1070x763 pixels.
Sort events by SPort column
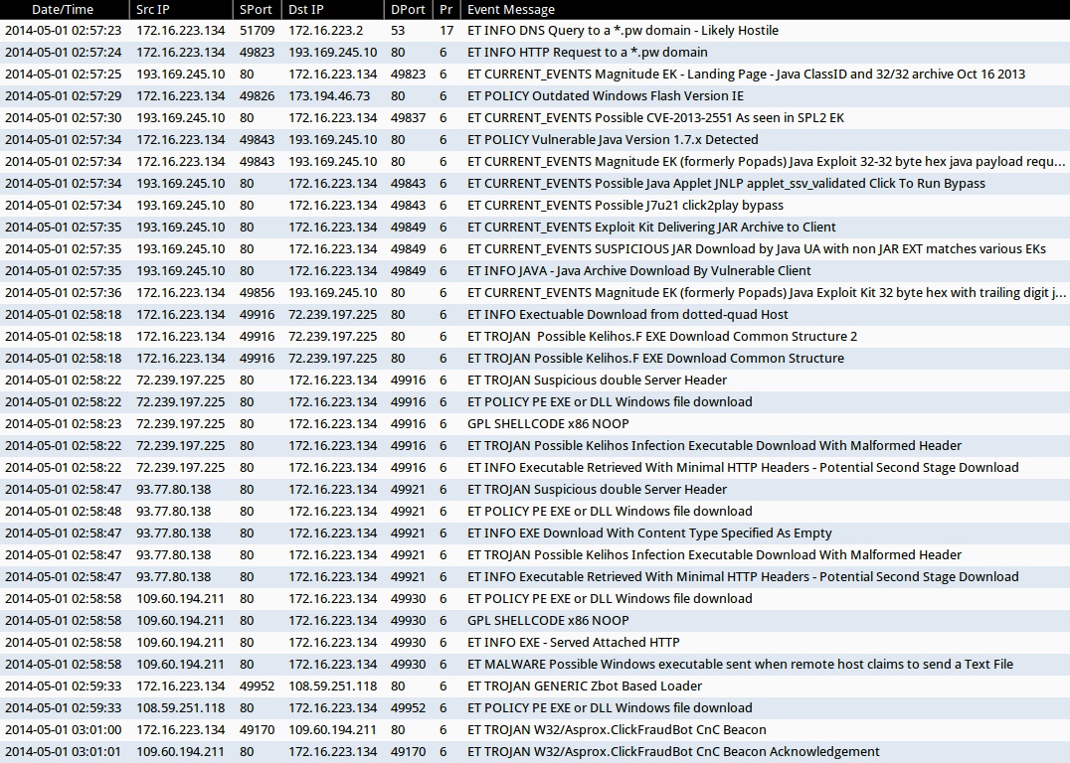tap(256, 9)
